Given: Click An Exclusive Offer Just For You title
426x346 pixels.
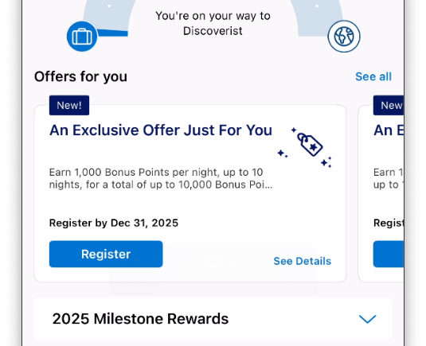Looking at the screenshot, I should click(x=161, y=130).
